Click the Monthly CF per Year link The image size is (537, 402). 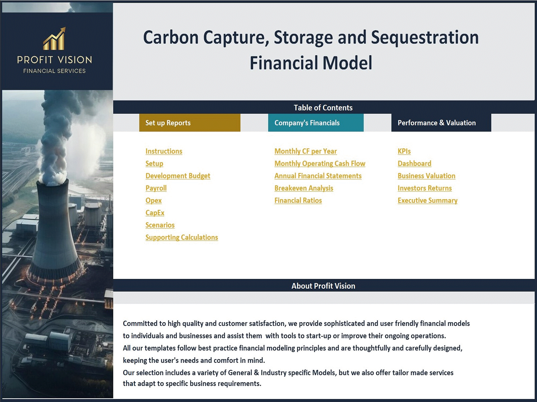click(306, 151)
